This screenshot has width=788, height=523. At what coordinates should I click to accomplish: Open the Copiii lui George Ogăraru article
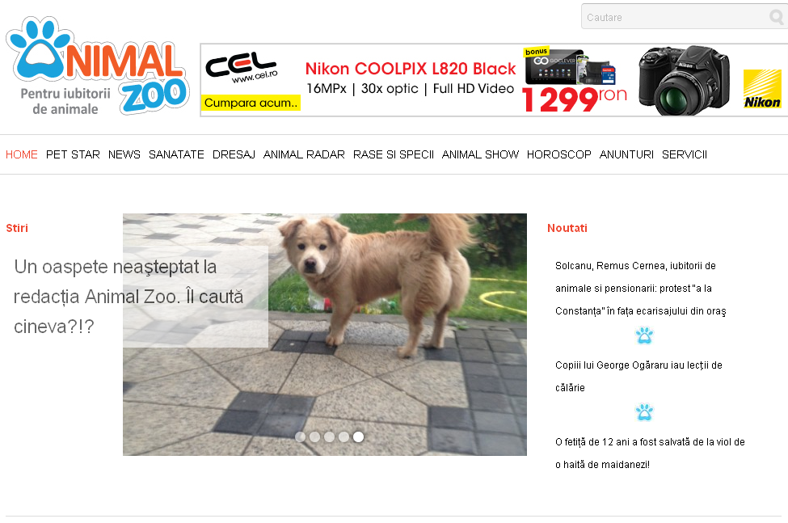tap(638, 377)
